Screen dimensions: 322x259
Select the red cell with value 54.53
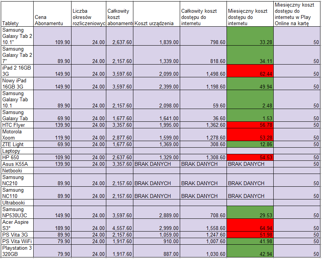click(250, 157)
